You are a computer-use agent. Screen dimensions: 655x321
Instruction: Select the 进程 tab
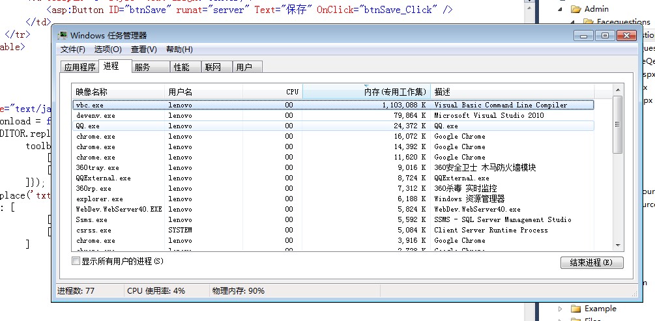(x=115, y=66)
